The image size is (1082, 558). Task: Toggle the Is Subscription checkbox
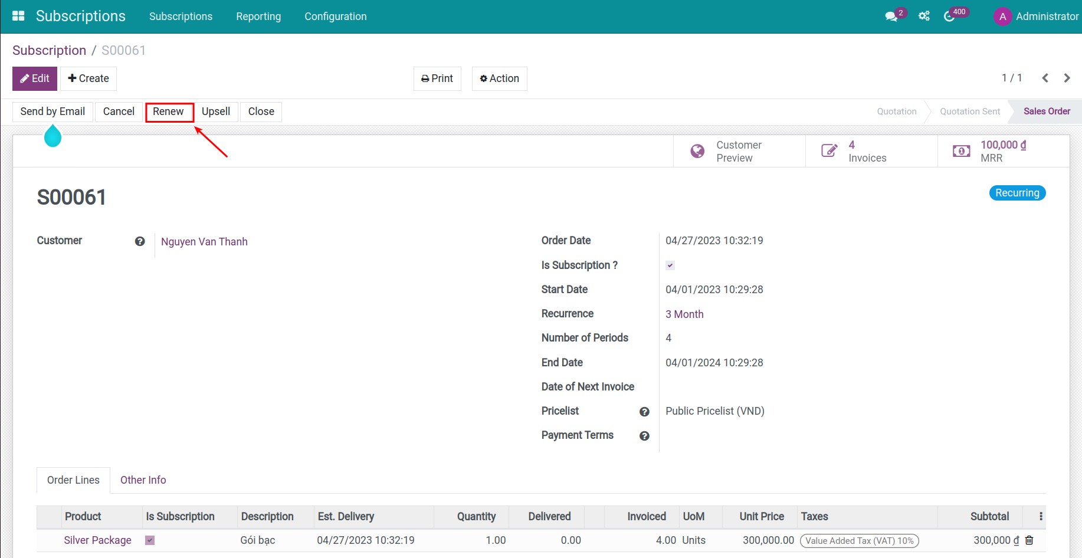pyautogui.click(x=670, y=265)
